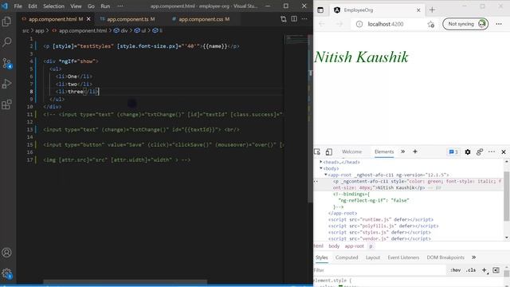Open the View menu

(76, 6)
